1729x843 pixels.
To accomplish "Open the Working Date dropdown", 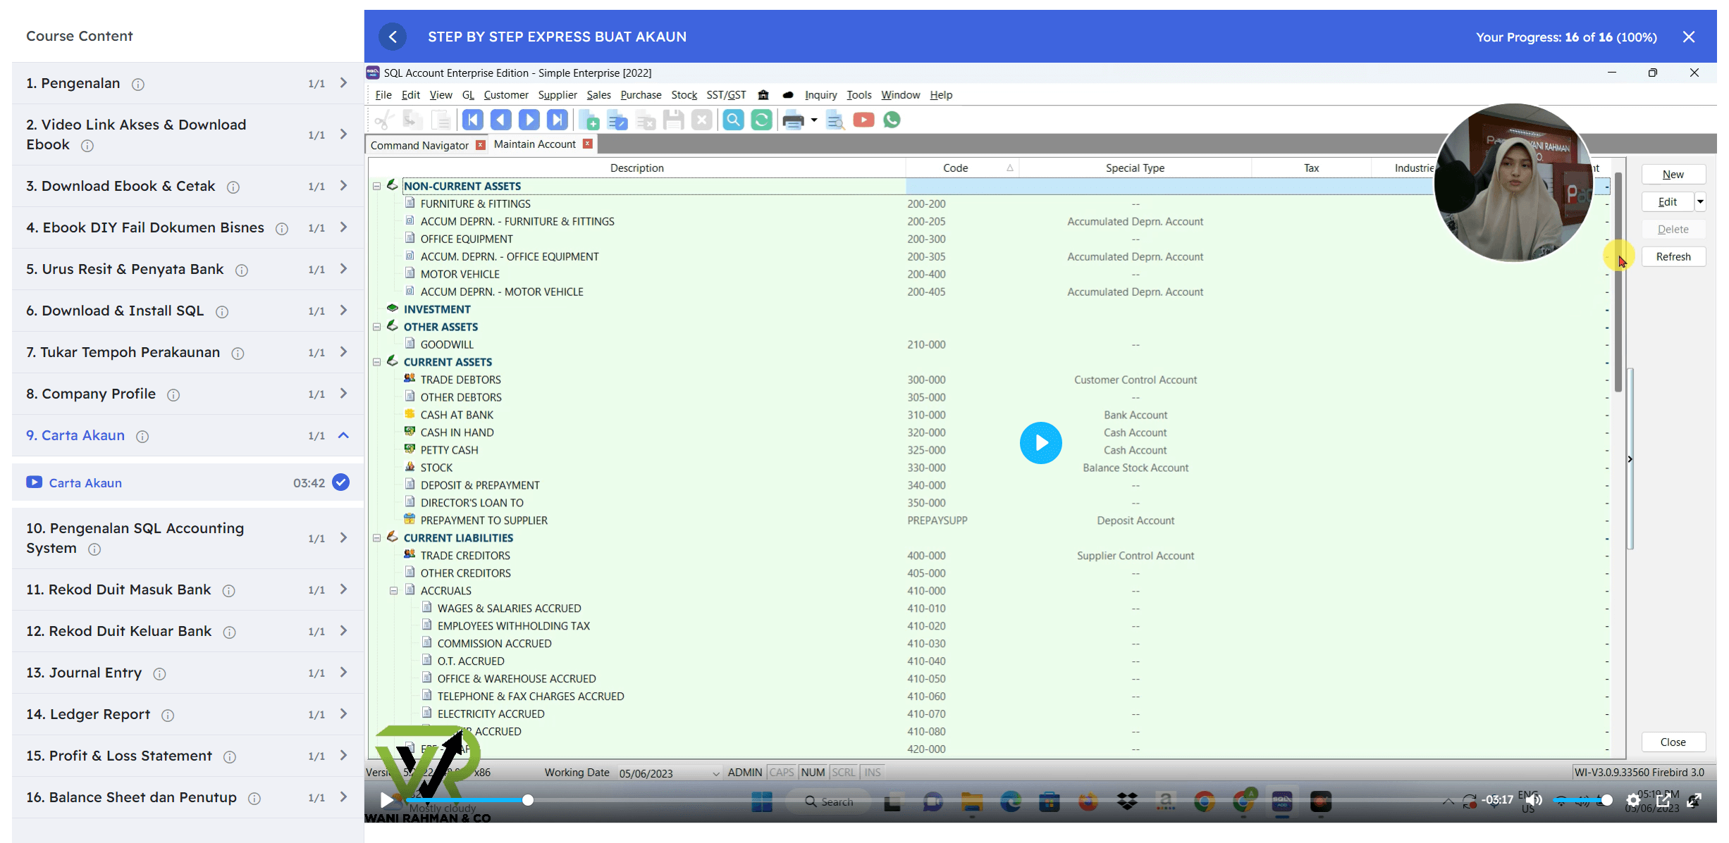I will 716,773.
